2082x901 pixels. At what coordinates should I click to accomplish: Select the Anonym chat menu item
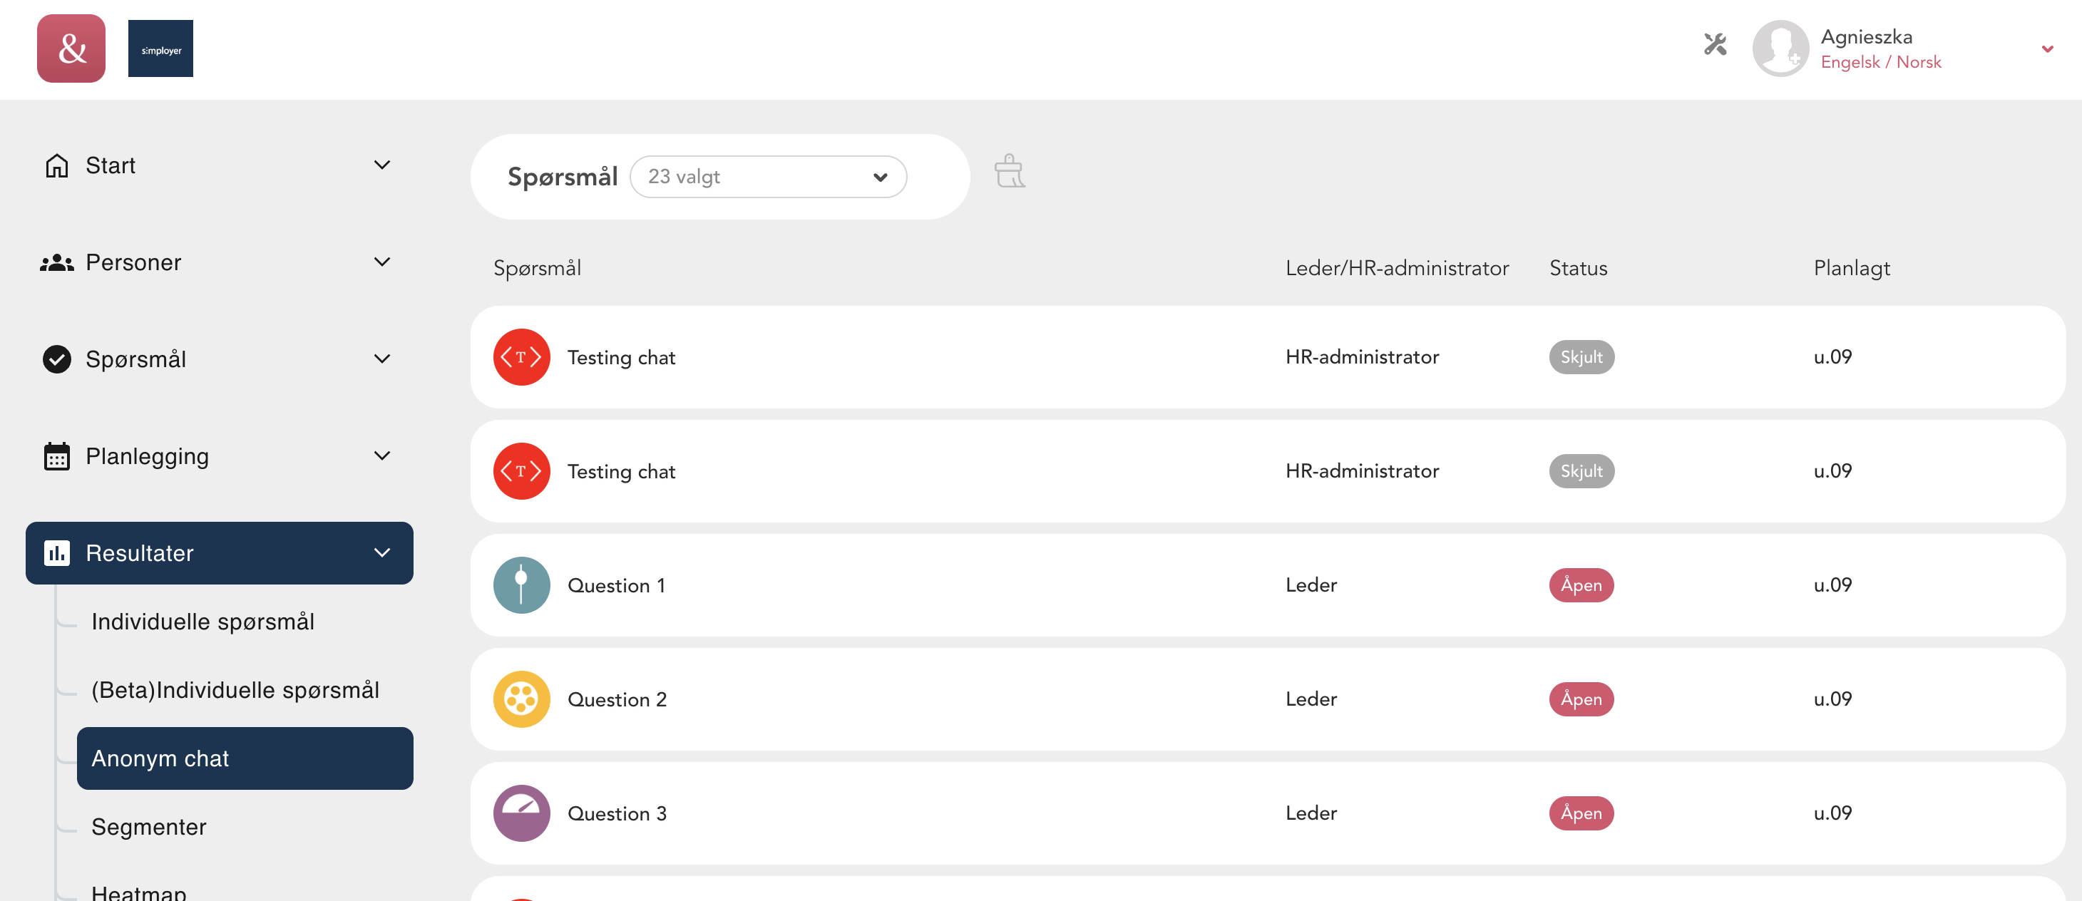245,758
